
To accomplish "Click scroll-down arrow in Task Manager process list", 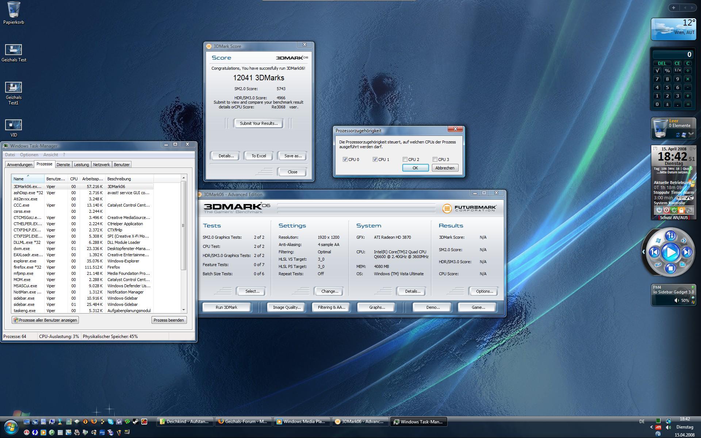I will click(184, 310).
